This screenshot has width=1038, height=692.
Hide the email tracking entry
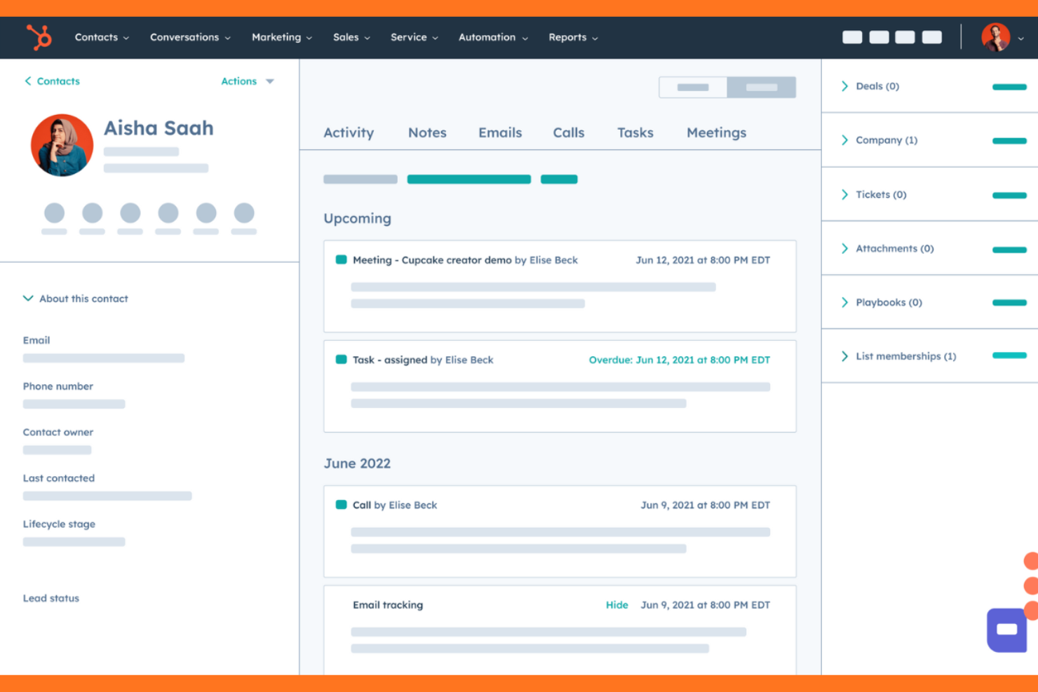point(616,604)
